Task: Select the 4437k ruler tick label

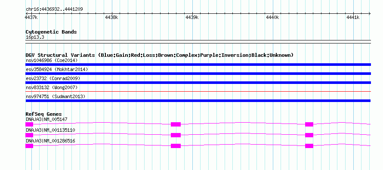Action: tap(31, 18)
